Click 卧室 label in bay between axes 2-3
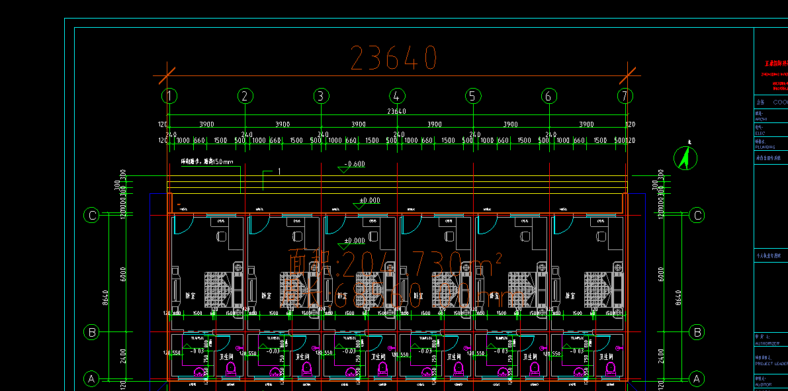Viewport: 788px width, 391px height. tap(267, 296)
